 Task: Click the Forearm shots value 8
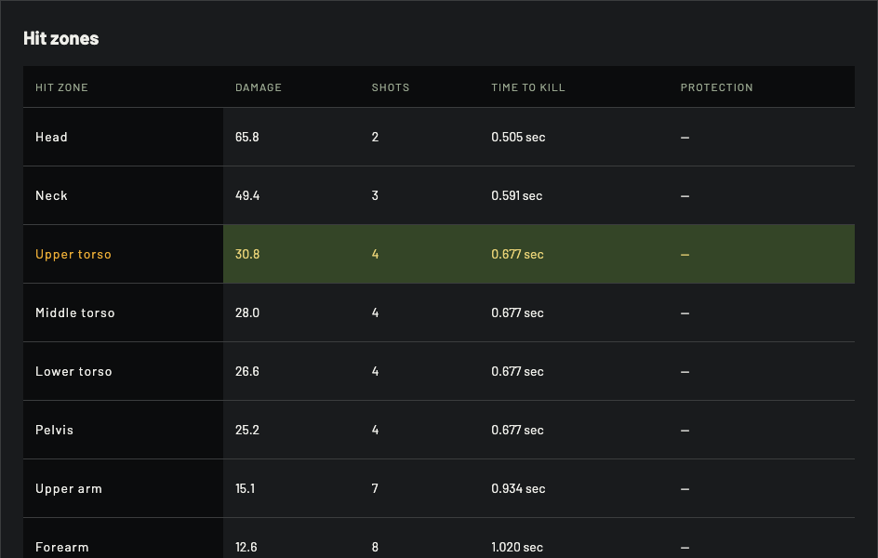[x=375, y=547]
